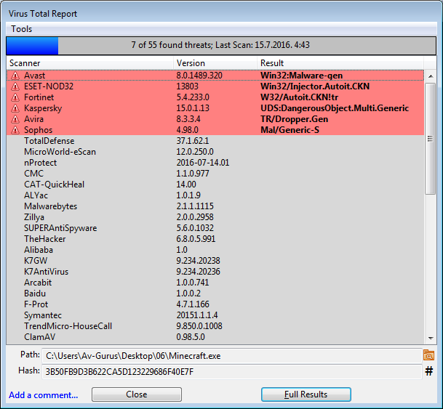Image resolution: width=443 pixels, height=409 pixels.
Task: Click the hash symbol icon next to Hash field
Action: point(429,371)
